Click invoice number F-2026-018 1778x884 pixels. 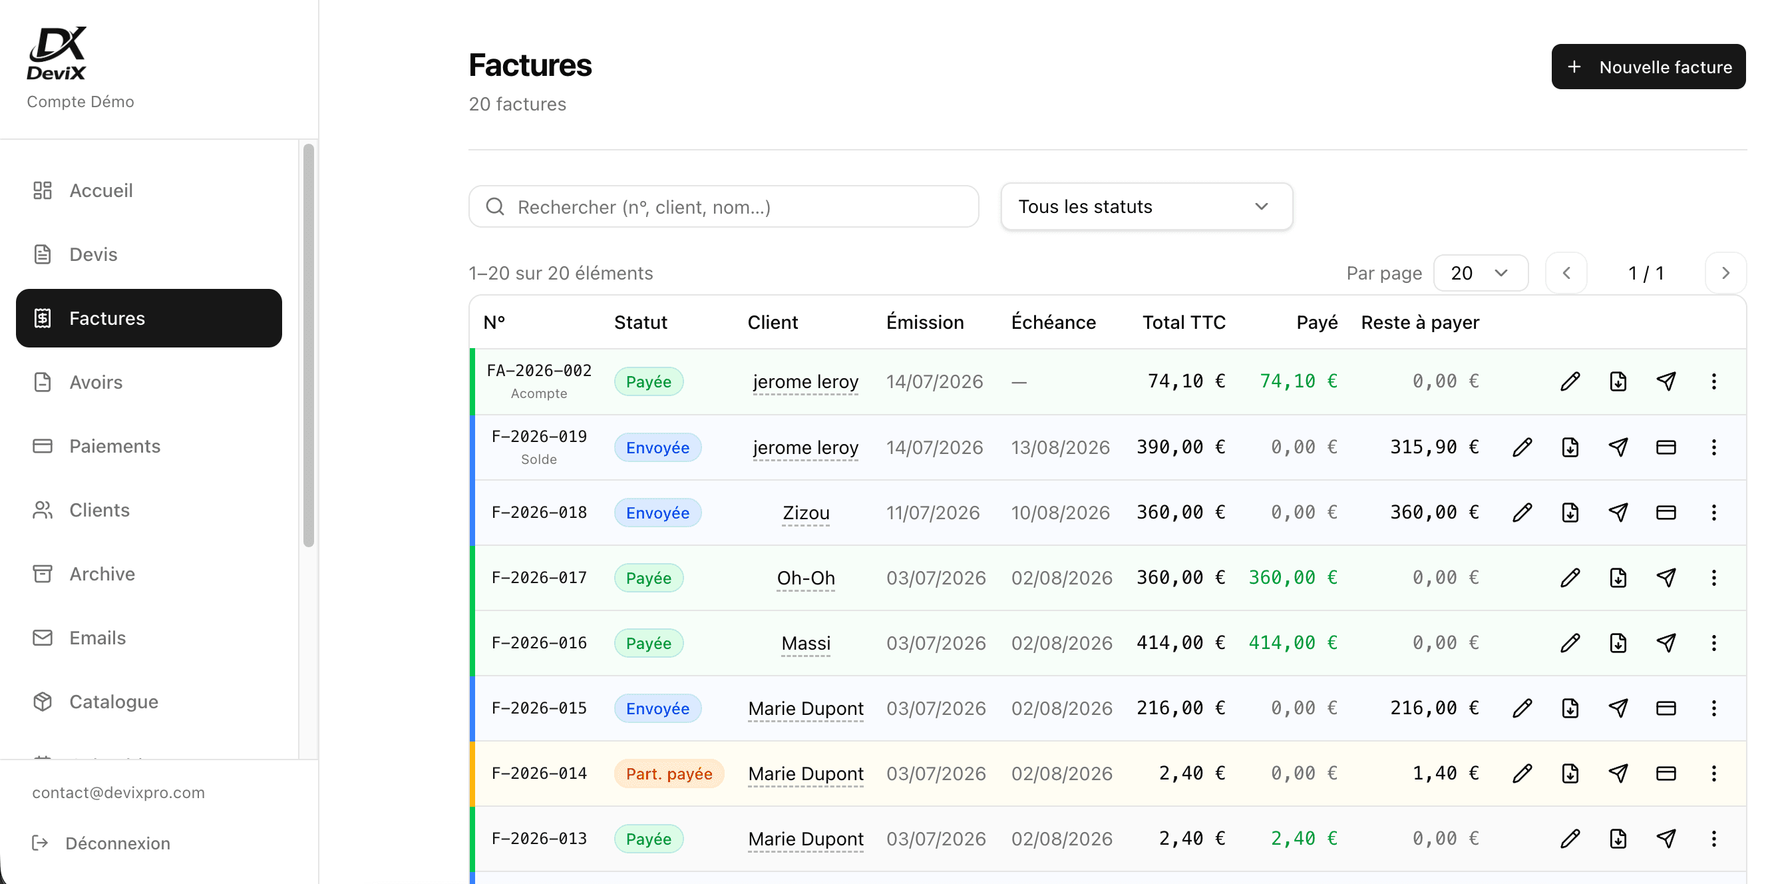click(x=539, y=513)
